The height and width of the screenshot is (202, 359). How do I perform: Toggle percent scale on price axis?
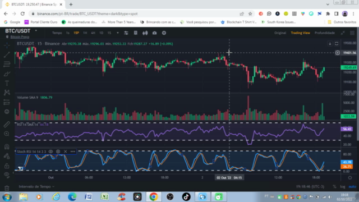(334, 187)
